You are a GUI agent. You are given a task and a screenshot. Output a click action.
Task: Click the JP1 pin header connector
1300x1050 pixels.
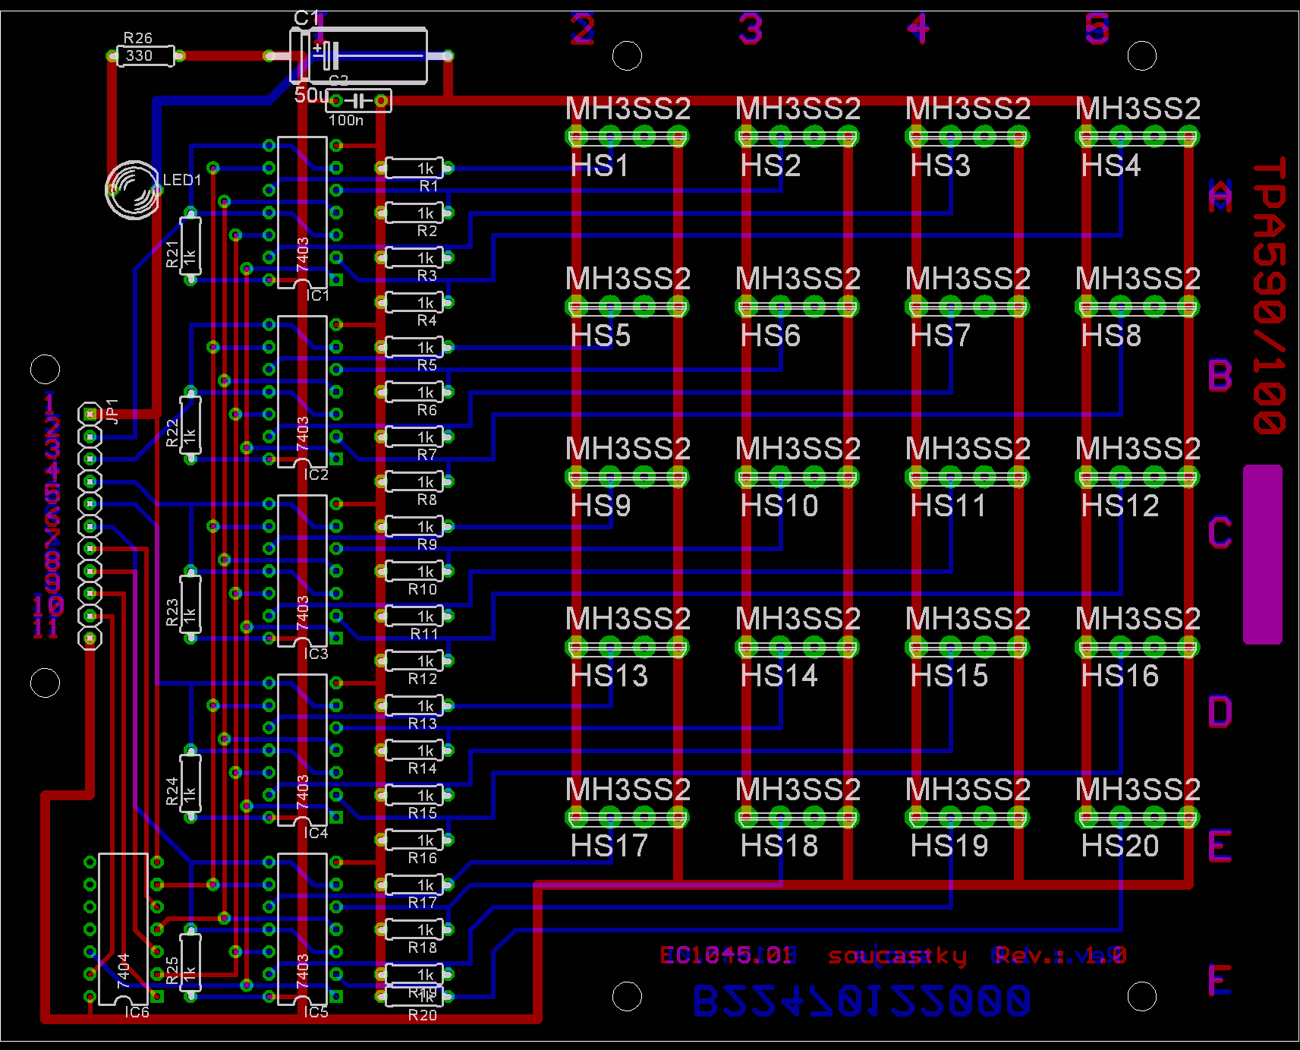(x=90, y=525)
